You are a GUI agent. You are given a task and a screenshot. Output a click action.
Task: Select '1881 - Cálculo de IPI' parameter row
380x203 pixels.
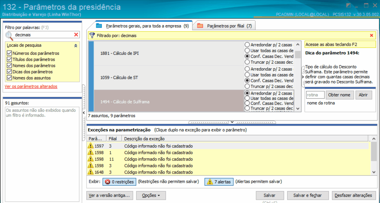(x=169, y=53)
